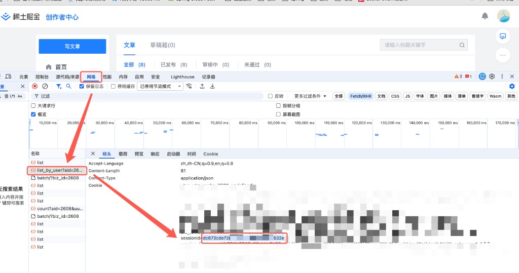The width and height of the screenshot is (519, 273).
Task: Clear the network log icon
Action: point(45,87)
